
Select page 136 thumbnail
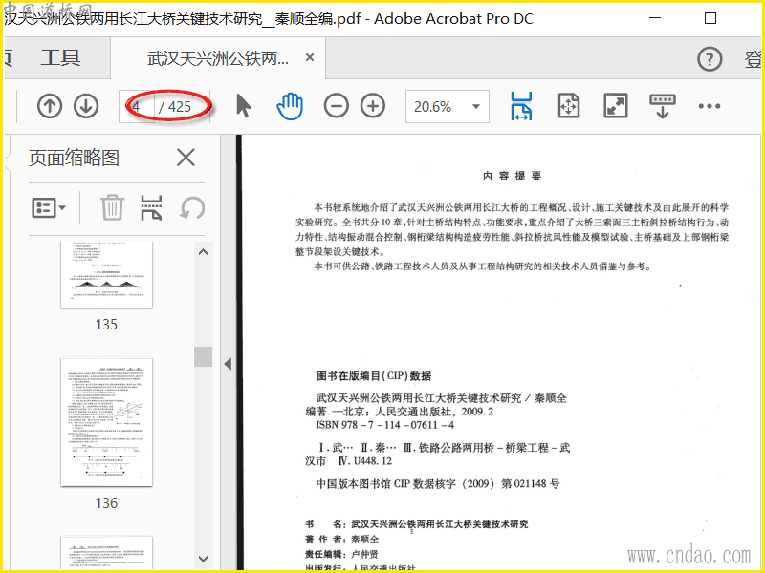[x=106, y=422]
